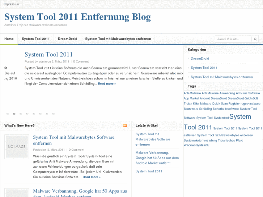This screenshot has height=197, width=263.
Task: Click the Systemtool tag
Action: 221,118
